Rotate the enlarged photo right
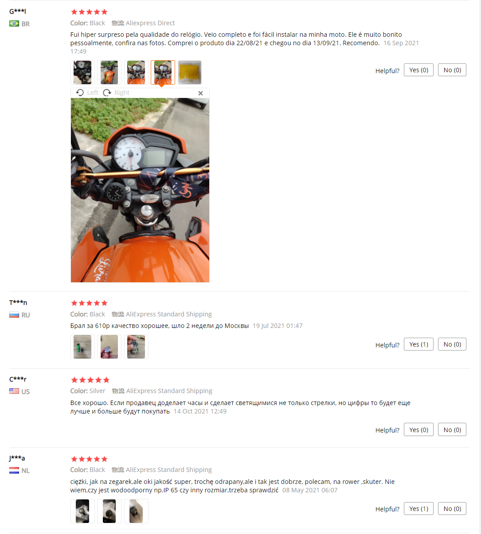 [x=116, y=93]
